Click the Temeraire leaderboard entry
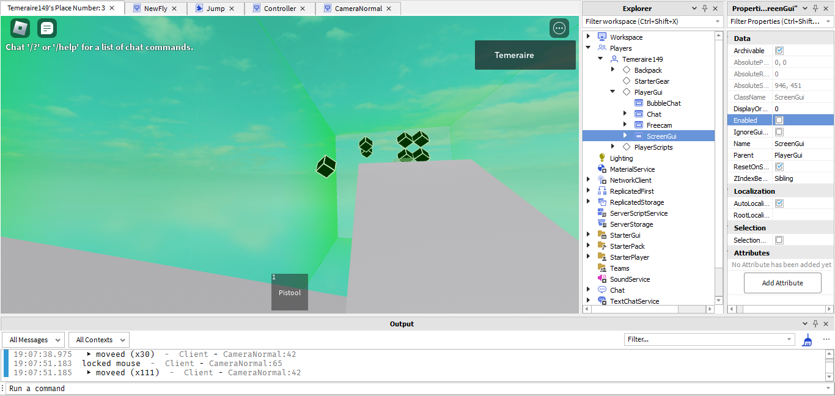The image size is (835, 396). (525, 55)
